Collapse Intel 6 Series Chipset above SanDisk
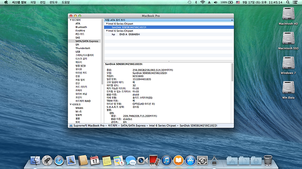302x169 pixels. [107, 23]
